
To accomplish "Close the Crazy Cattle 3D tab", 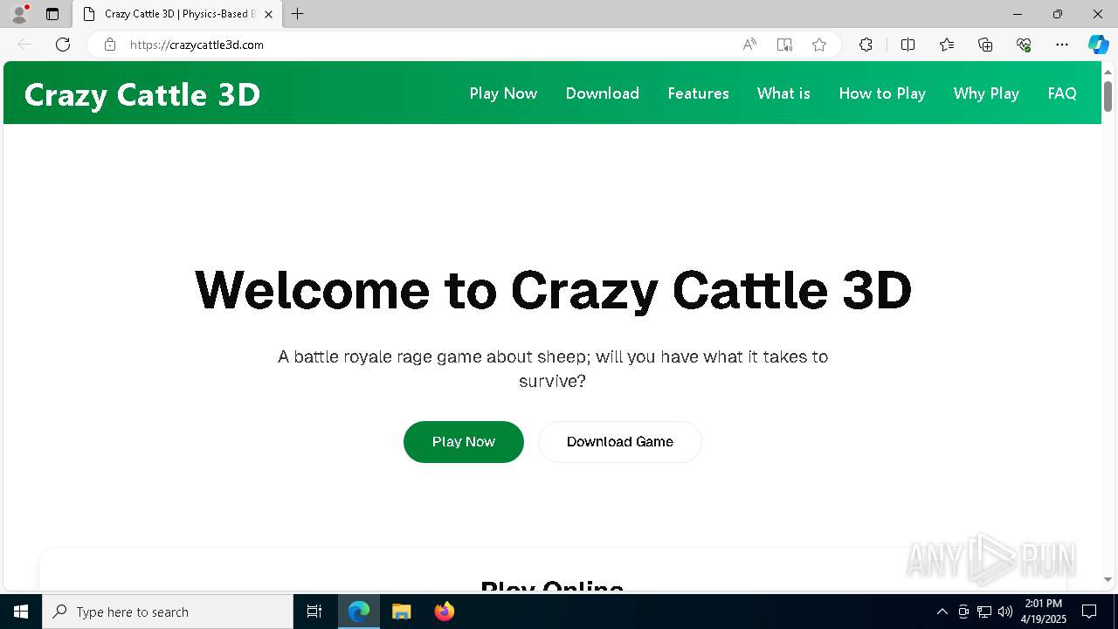I will pyautogui.click(x=269, y=14).
